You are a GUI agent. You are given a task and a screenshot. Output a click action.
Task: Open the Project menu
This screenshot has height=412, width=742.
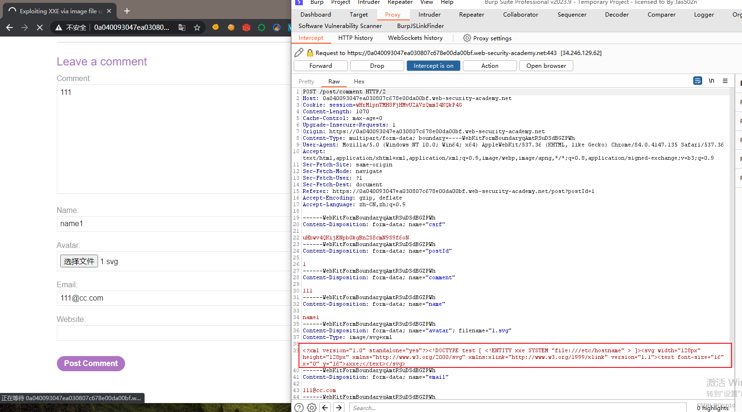[341, 2]
